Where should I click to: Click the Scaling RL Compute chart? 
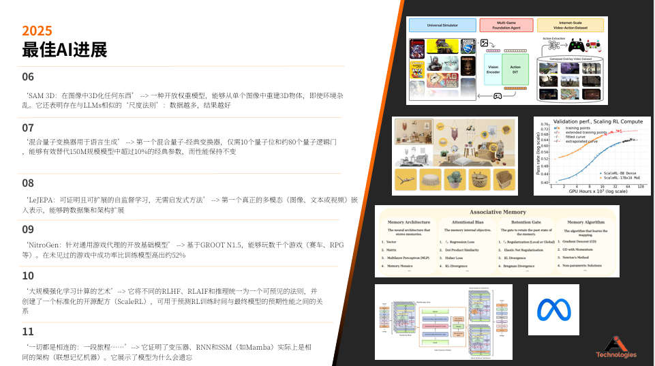pyautogui.click(x=592, y=156)
